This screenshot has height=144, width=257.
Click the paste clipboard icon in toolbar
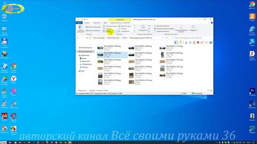pyautogui.click(x=194, y=42)
